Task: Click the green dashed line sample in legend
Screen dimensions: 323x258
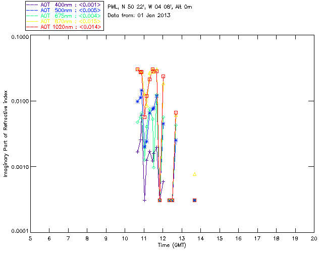Action: pyautogui.click(x=32, y=16)
